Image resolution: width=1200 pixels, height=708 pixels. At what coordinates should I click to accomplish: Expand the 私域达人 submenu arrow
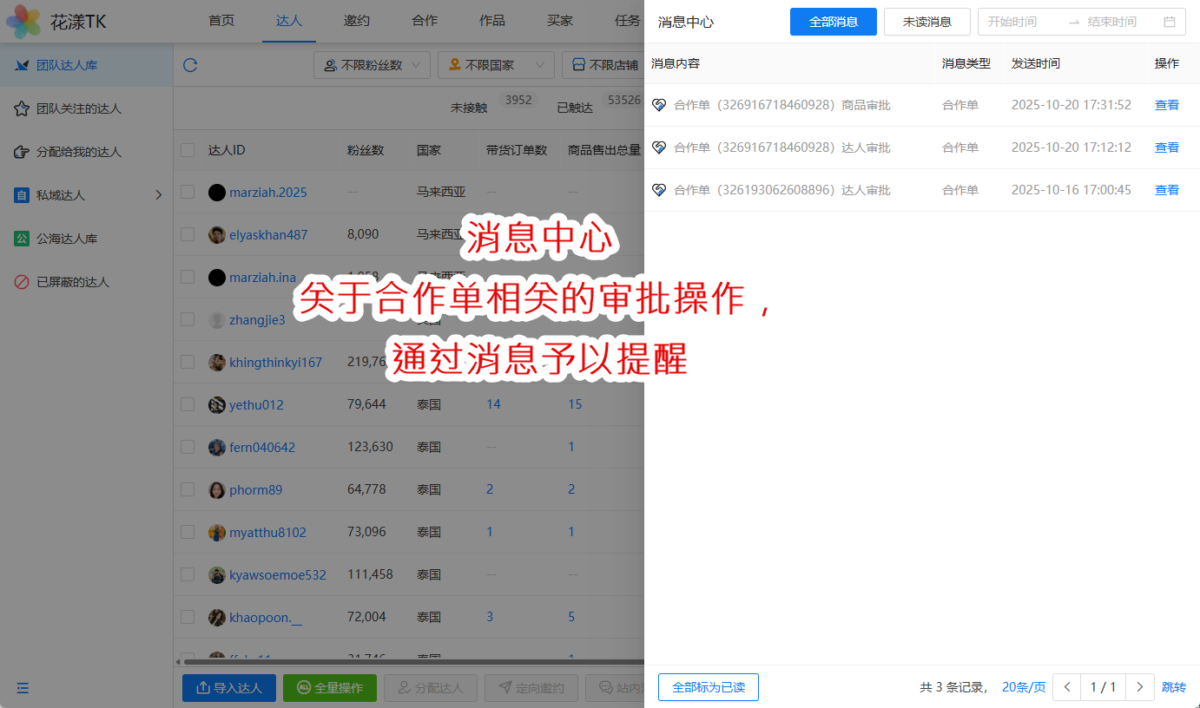point(158,195)
